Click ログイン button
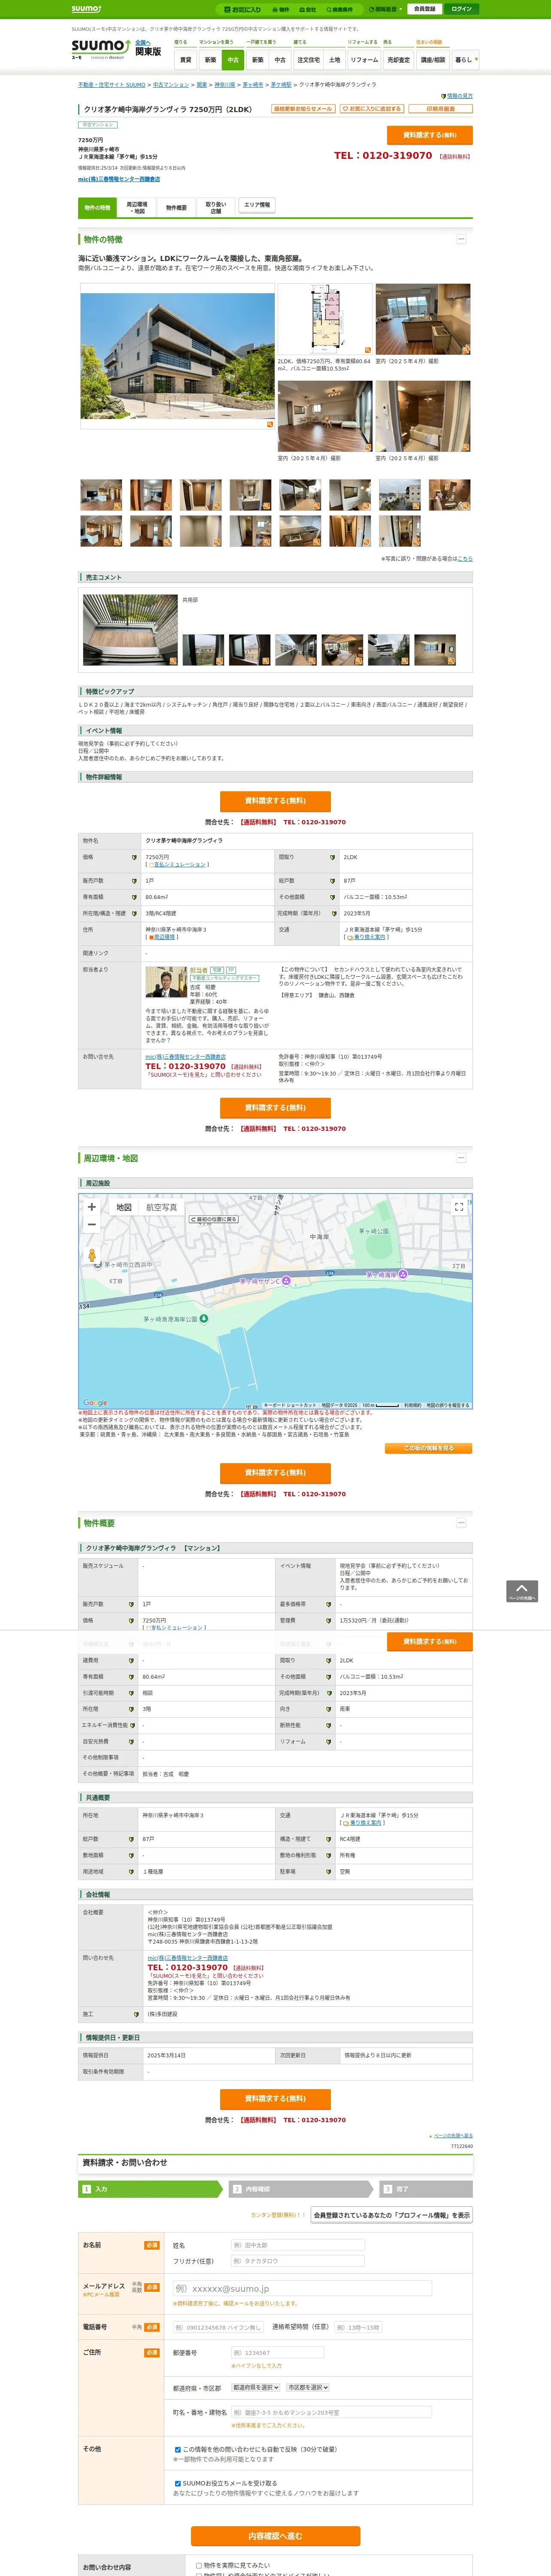Viewport: 551px width, 2576px height. (461, 9)
